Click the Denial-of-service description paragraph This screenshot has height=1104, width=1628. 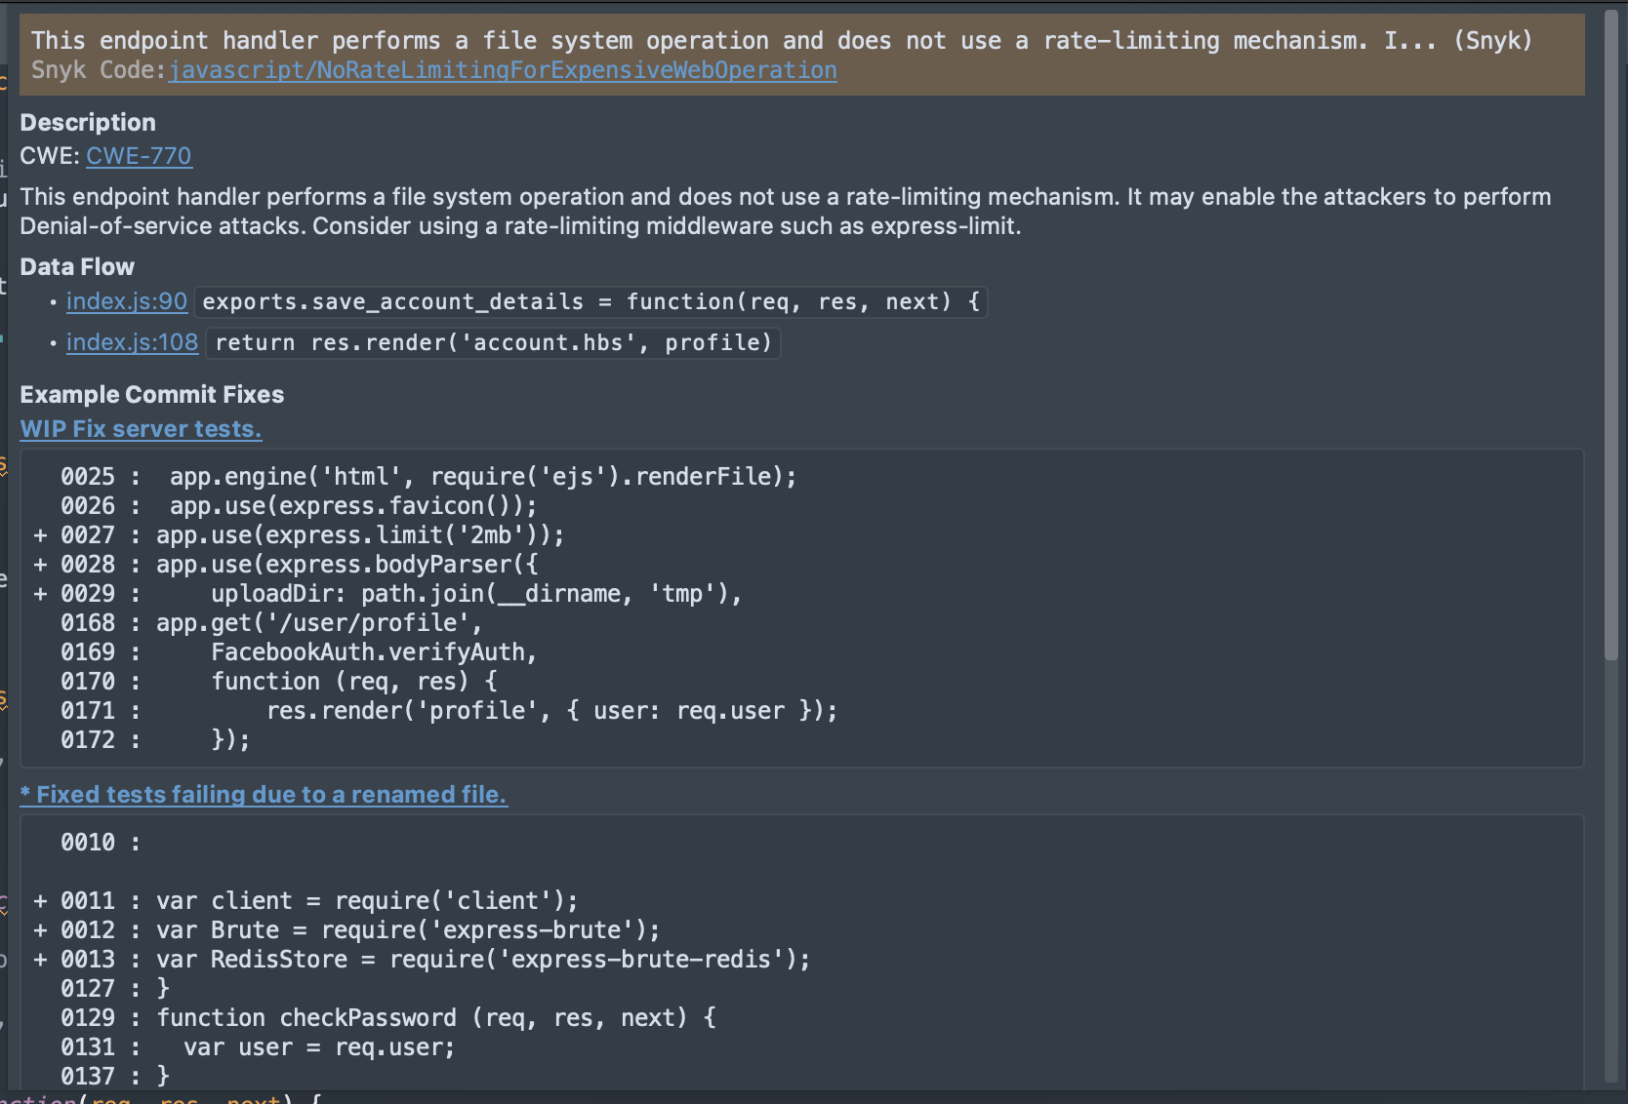tap(786, 212)
